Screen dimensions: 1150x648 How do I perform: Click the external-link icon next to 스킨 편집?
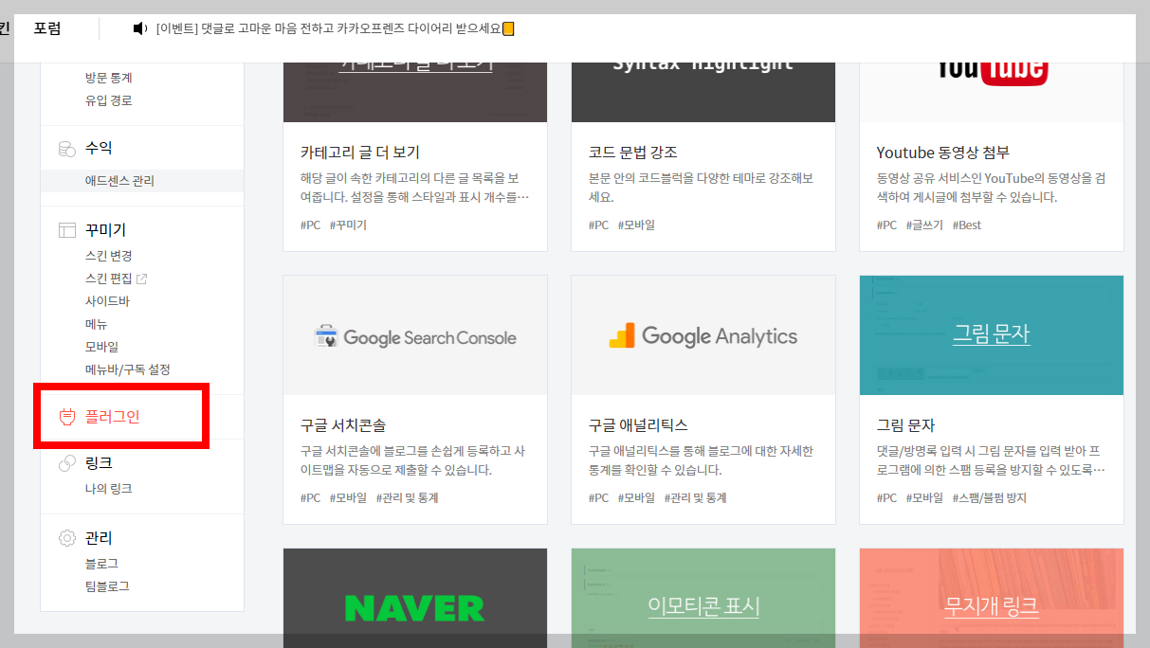(142, 279)
